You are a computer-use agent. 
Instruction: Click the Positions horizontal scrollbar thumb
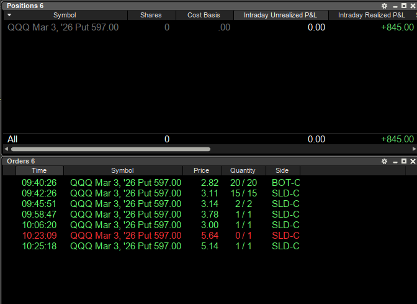click(110, 149)
